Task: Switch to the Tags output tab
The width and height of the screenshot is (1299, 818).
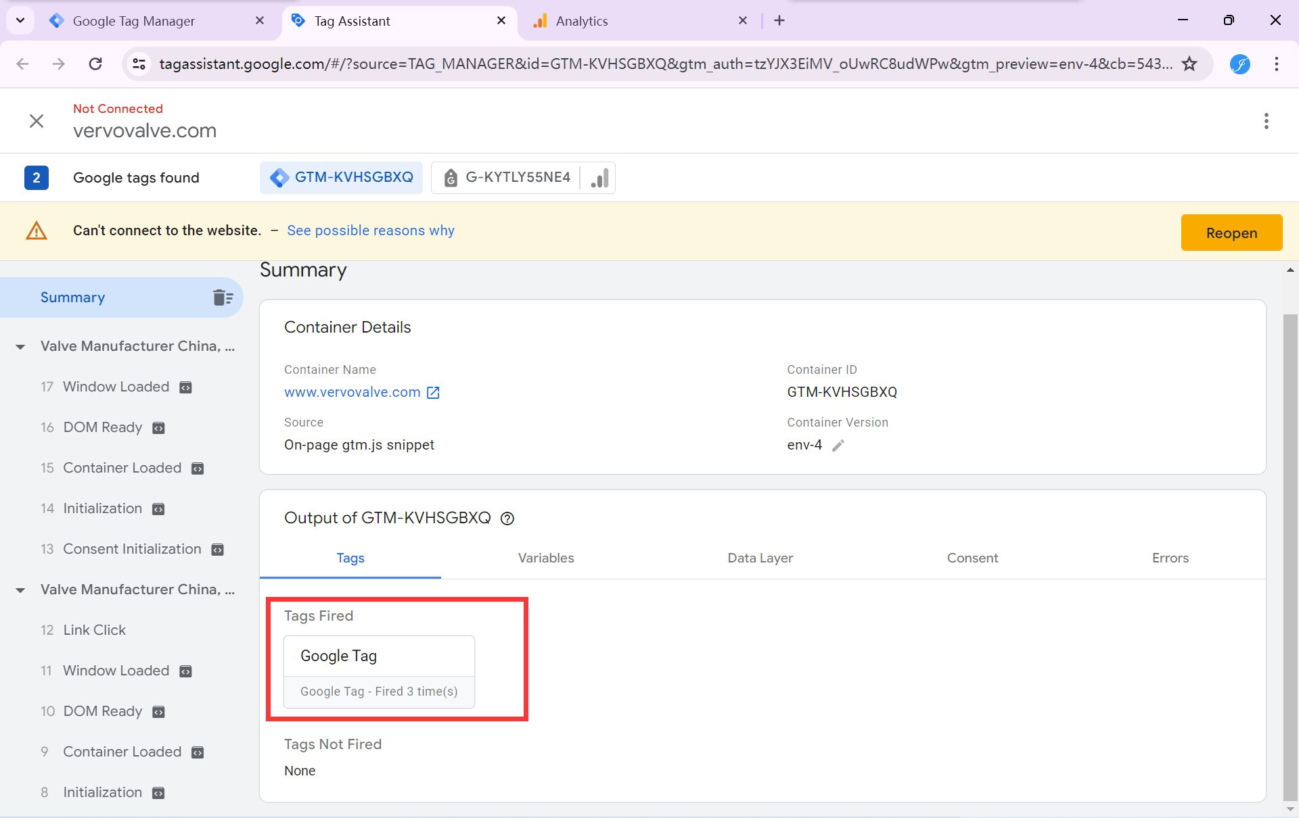Action: (x=350, y=558)
